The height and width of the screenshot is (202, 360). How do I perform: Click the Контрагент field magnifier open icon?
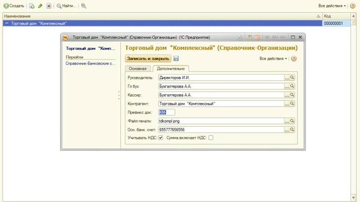292,104
